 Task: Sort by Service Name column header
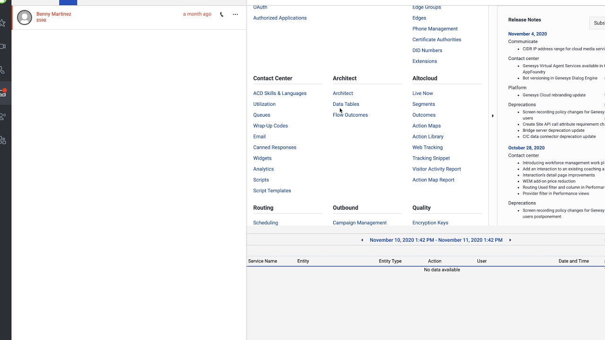click(x=262, y=261)
